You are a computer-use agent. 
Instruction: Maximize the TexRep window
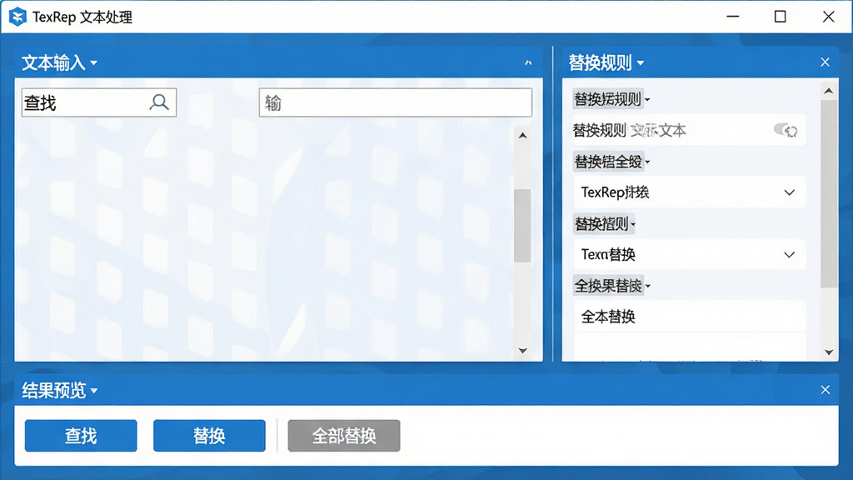[780, 17]
